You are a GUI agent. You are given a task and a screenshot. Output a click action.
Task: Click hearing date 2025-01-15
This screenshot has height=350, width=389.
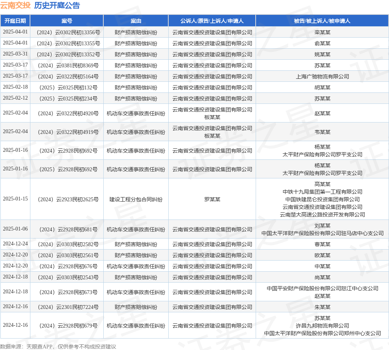click(x=15, y=199)
